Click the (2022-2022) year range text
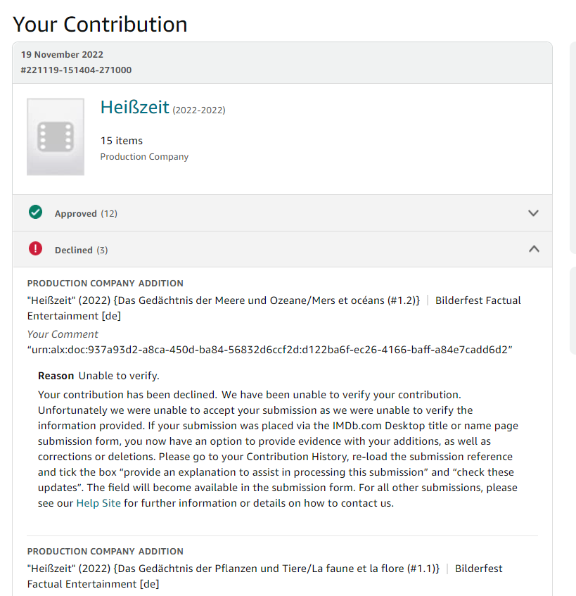This screenshot has width=576, height=596. pos(199,110)
